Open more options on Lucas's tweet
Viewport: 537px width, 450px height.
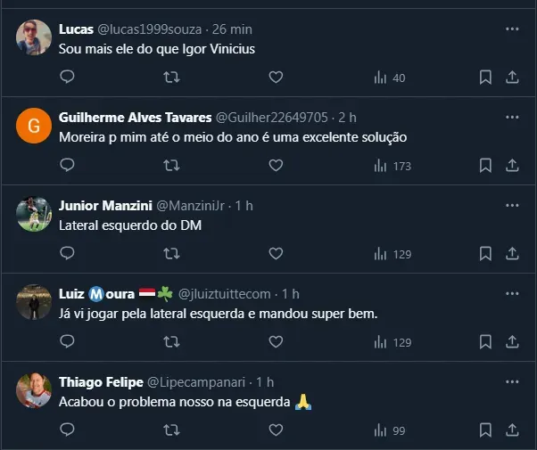coord(512,29)
